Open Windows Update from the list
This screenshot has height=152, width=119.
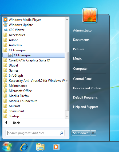point(34,25)
